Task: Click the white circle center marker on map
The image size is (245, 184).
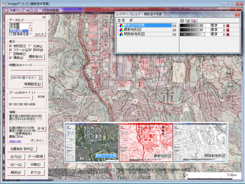Action: [135, 102]
